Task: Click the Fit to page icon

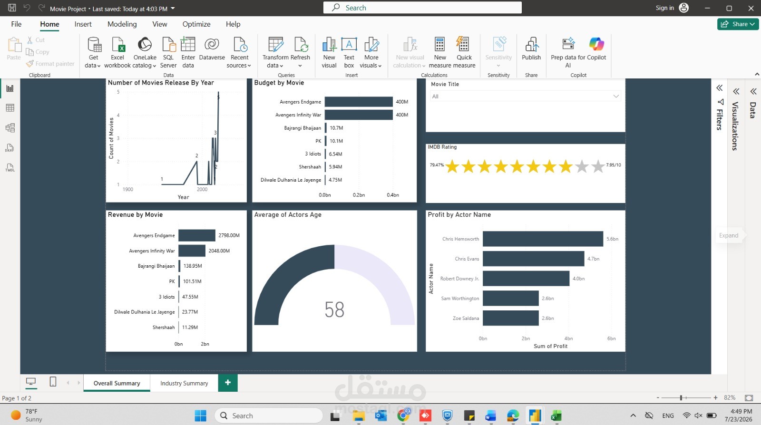Action: (x=749, y=398)
